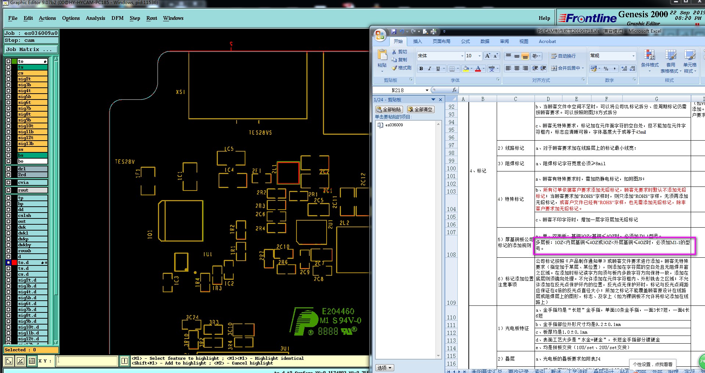Click the increase decimal icon
This screenshot has height=373, width=705.
coord(624,68)
